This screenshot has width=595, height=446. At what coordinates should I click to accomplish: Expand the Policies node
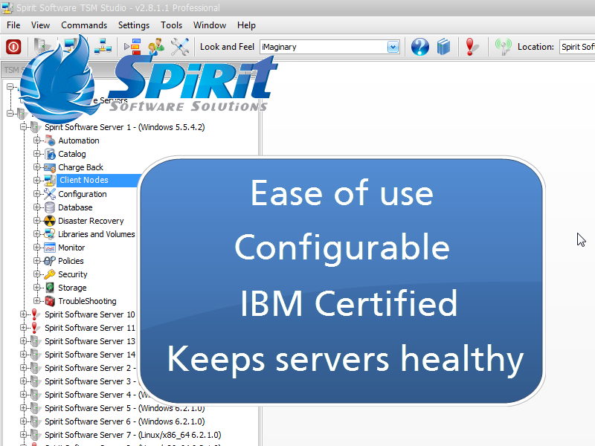36,261
